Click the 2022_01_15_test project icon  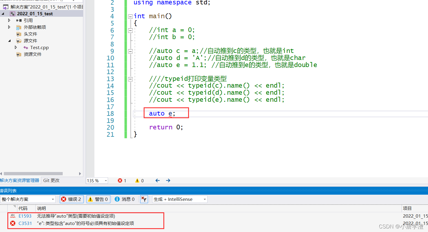pyautogui.click(x=12, y=14)
